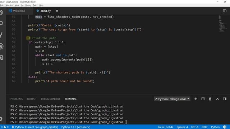Click the 'else:' keyword on line 67
The height and width of the screenshot is (129, 230).
(x=33, y=77)
